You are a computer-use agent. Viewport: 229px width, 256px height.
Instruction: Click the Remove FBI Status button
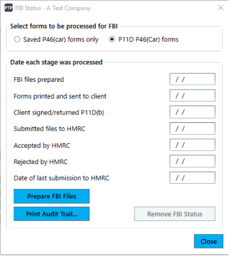tap(175, 214)
